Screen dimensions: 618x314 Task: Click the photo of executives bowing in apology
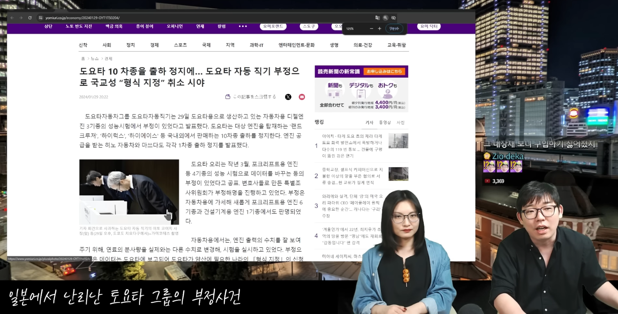129,192
